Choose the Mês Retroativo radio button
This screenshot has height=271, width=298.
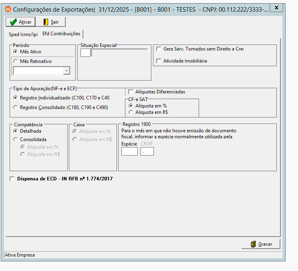(x=16, y=61)
